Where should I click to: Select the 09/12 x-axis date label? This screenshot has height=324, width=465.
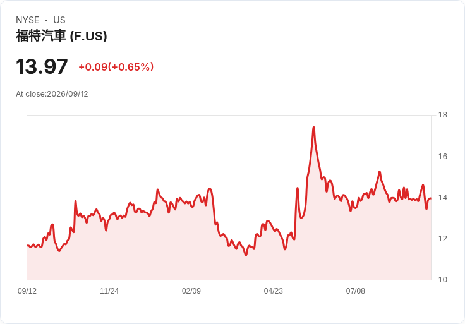[27, 291]
